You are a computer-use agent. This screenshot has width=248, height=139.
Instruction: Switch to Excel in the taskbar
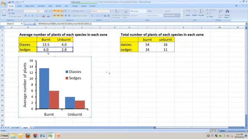[50, 136]
